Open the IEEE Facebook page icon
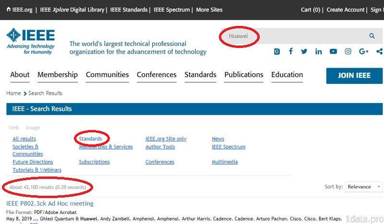 (291, 51)
